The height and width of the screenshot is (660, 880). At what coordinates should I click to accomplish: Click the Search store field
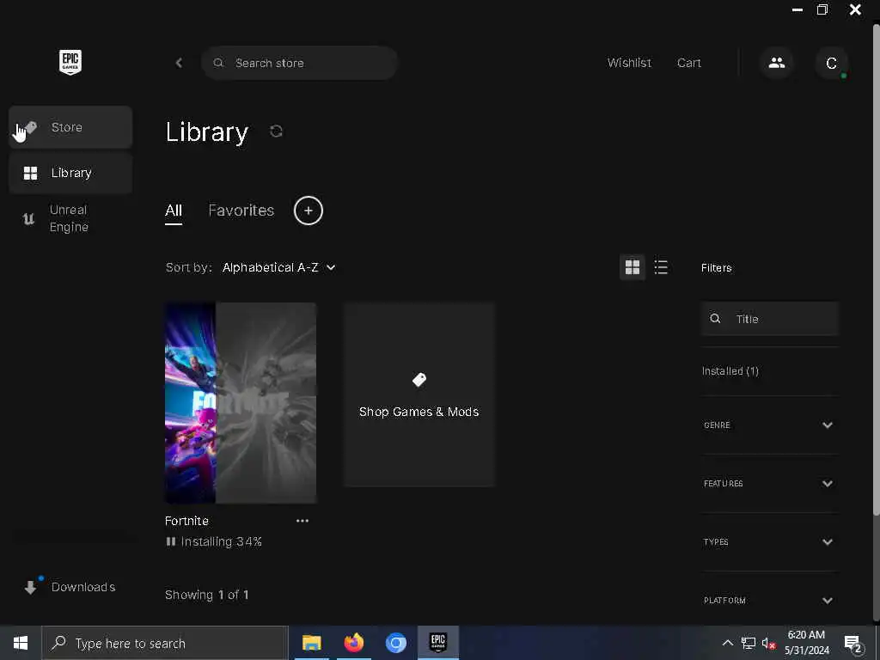pos(300,63)
